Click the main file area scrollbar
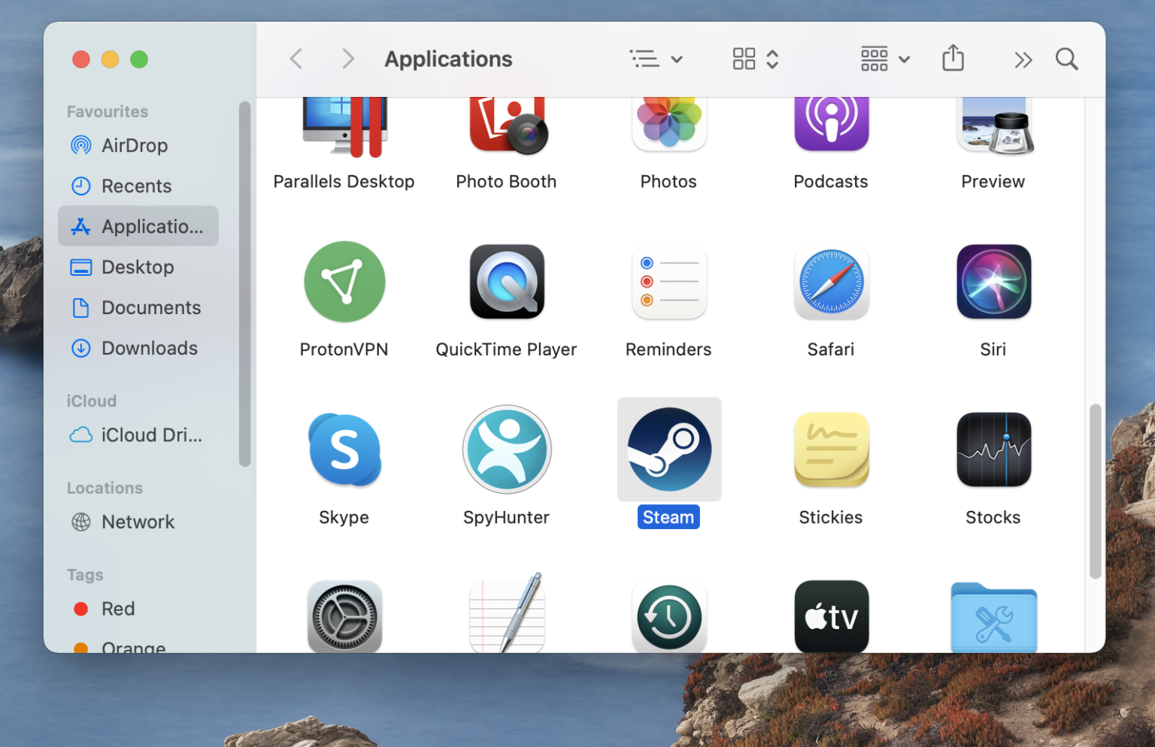Image resolution: width=1155 pixels, height=747 pixels. tap(1095, 491)
